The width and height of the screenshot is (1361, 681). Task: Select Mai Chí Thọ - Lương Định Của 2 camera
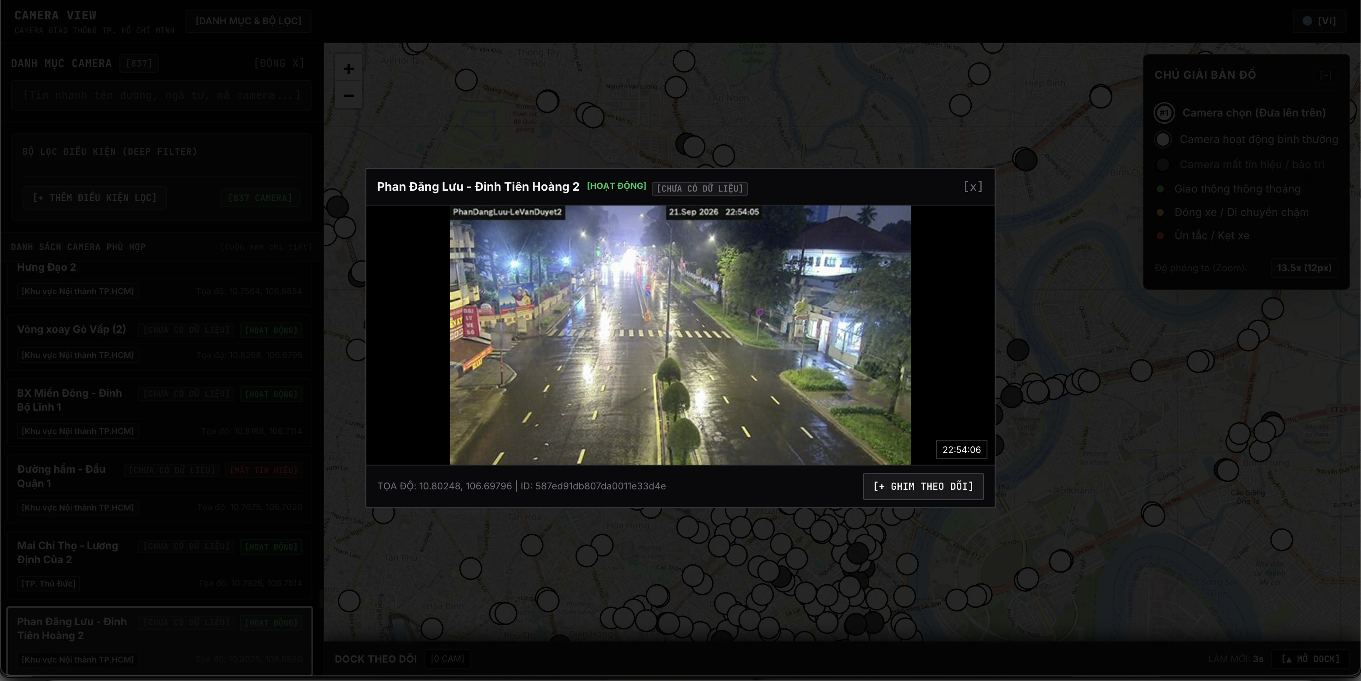(160, 565)
